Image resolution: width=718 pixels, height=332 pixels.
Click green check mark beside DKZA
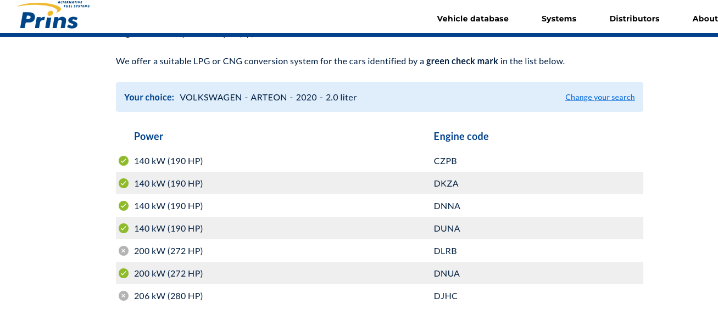124,183
